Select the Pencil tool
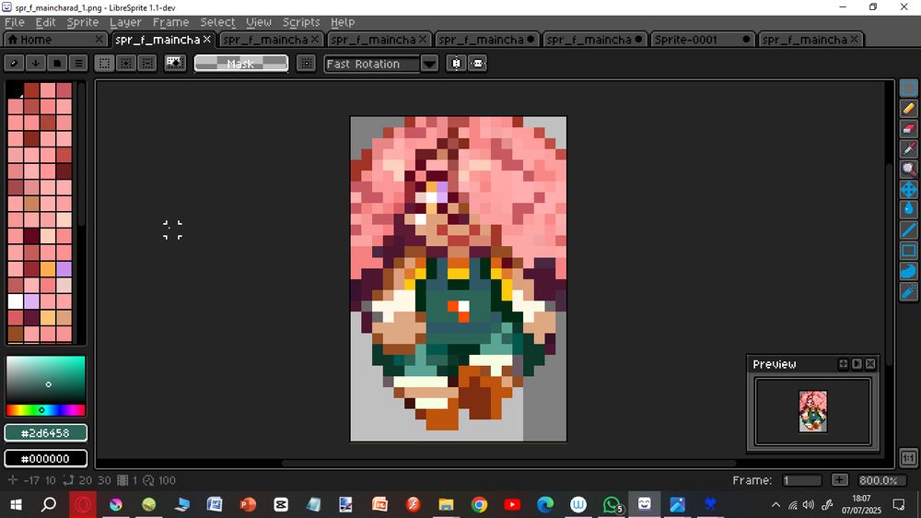Image resolution: width=921 pixels, height=518 pixels. pos(908,109)
